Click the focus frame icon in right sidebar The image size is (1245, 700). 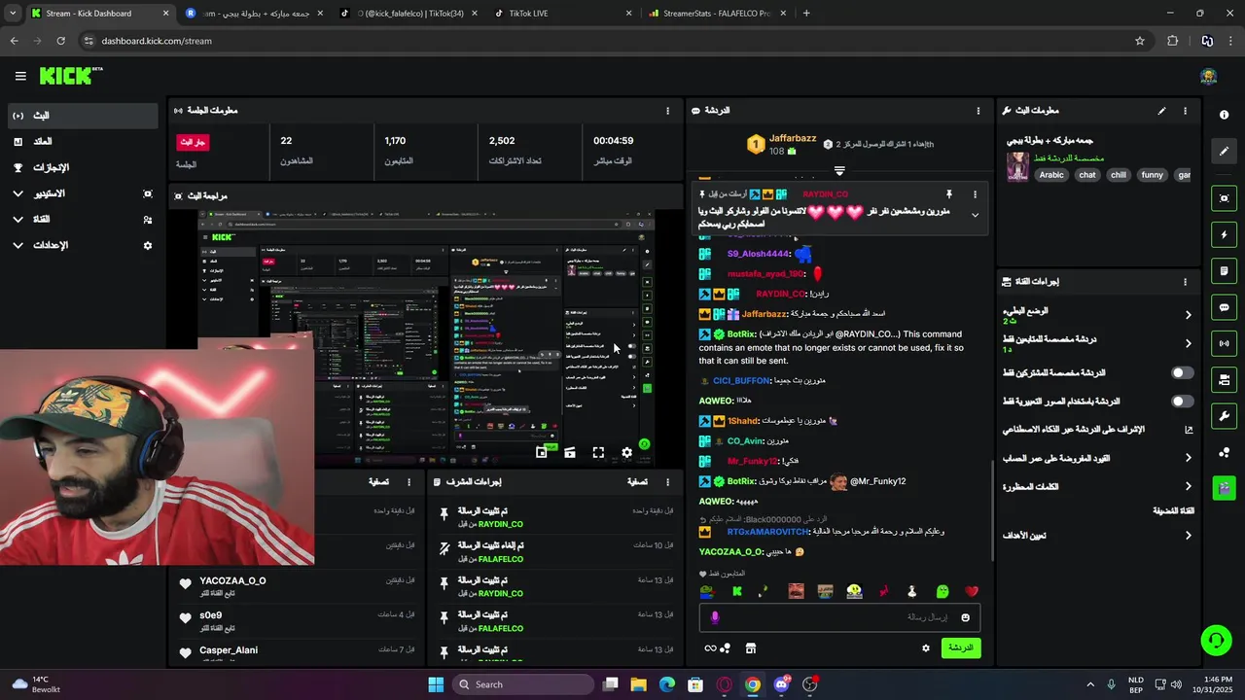tap(1224, 198)
